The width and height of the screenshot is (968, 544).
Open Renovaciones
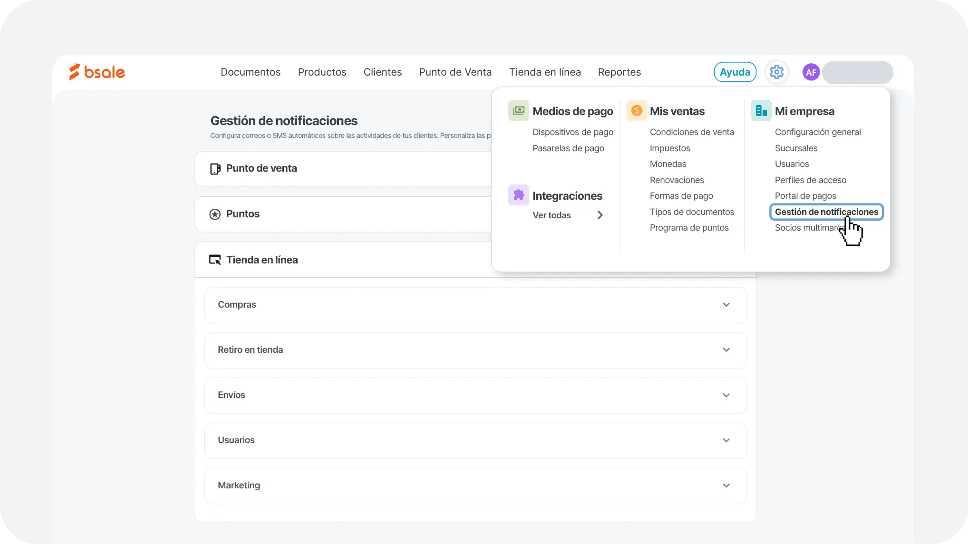677,180
